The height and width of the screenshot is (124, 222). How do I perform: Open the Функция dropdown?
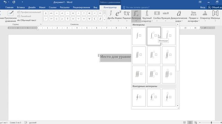click(x=165, y=16)
